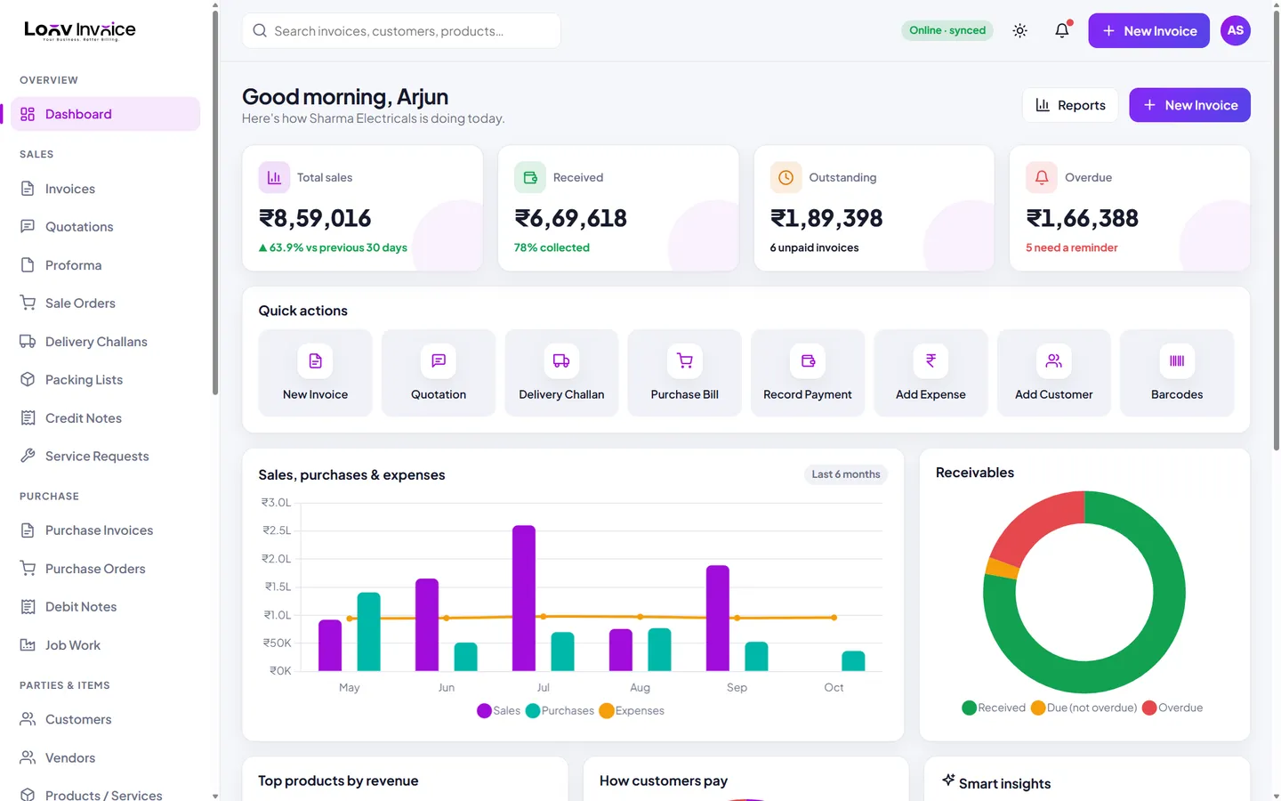The image size is (1281, 801).
Task: Click the Due (not overdue) legend swatch
Action: [x=1038, y=708]
